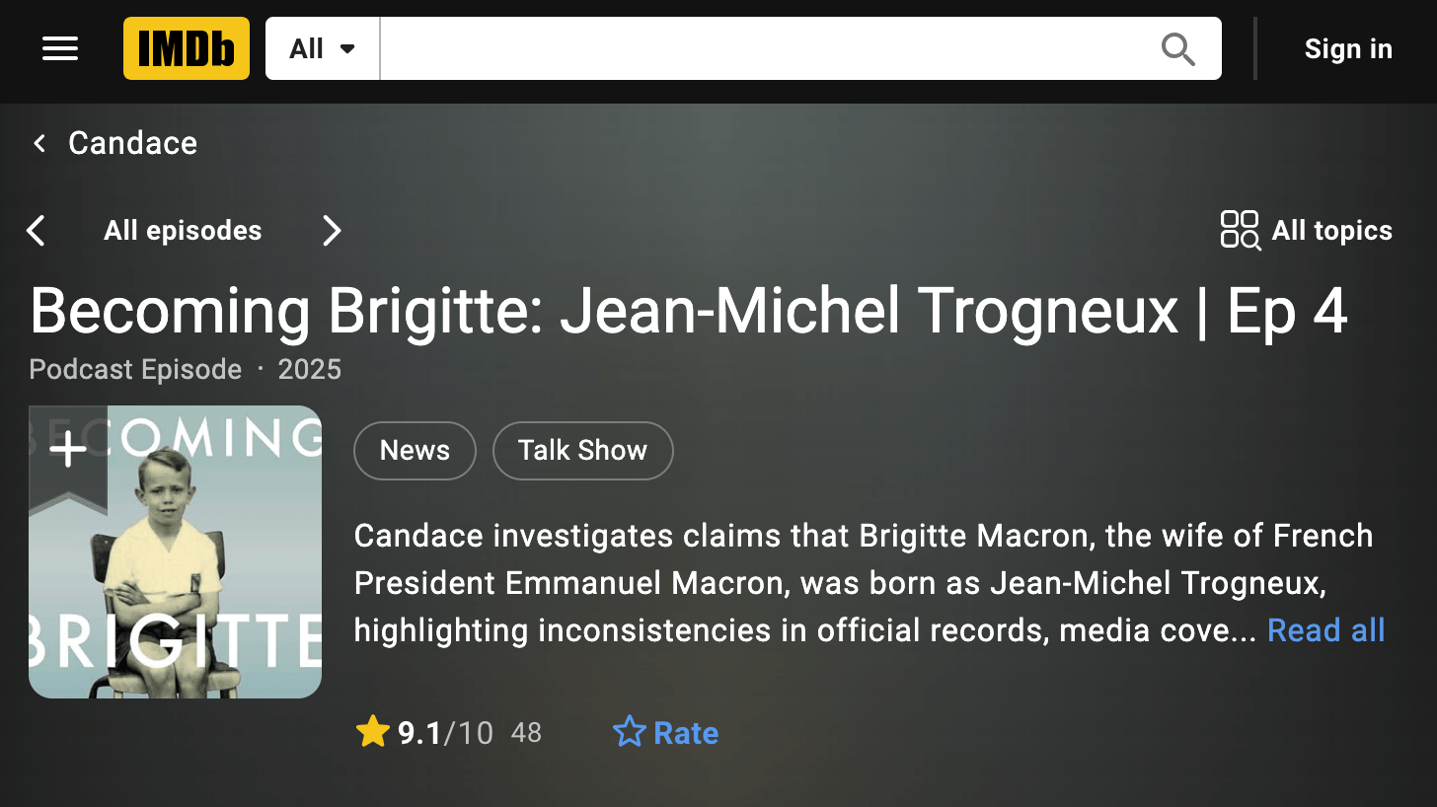This screenshot has width=1437, height=807.
Task: Open the All topics grid icon
Action: [1240, 230]
